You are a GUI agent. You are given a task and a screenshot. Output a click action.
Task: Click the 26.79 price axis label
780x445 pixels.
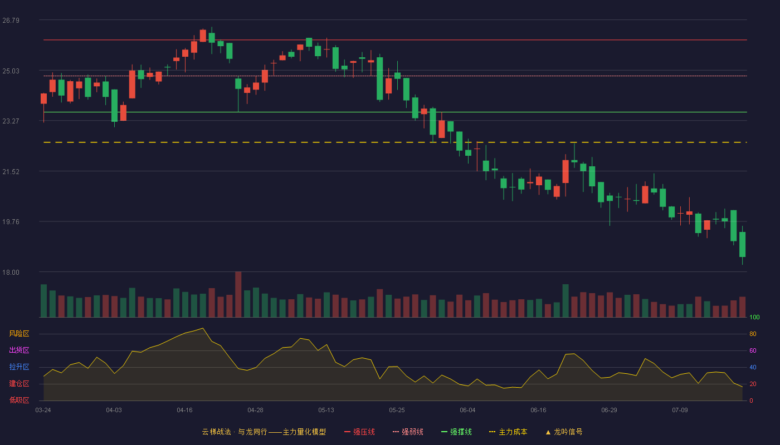coord(11,21)
